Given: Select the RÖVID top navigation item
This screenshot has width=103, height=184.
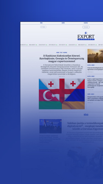Looking at the screenshot, I should point(41,23).
